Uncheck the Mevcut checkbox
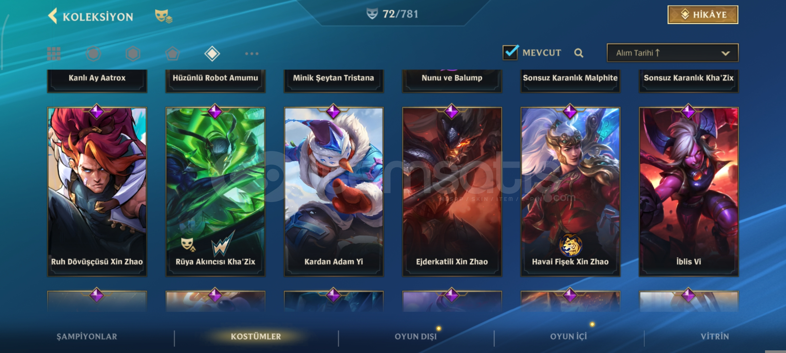 pos(511,53)
